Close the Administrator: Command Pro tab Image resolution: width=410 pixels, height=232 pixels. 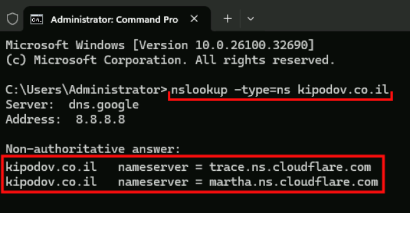(194, 19)
